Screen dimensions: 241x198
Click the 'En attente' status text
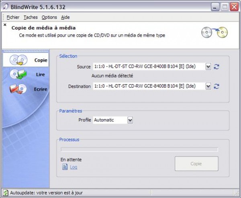click(x=71, y=160)
